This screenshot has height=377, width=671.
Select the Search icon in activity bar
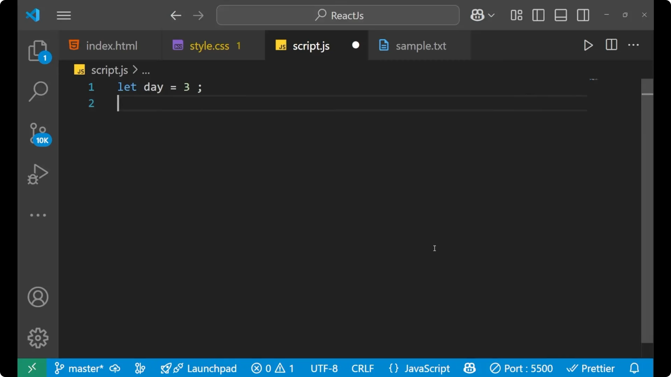[x=38, y=91]
